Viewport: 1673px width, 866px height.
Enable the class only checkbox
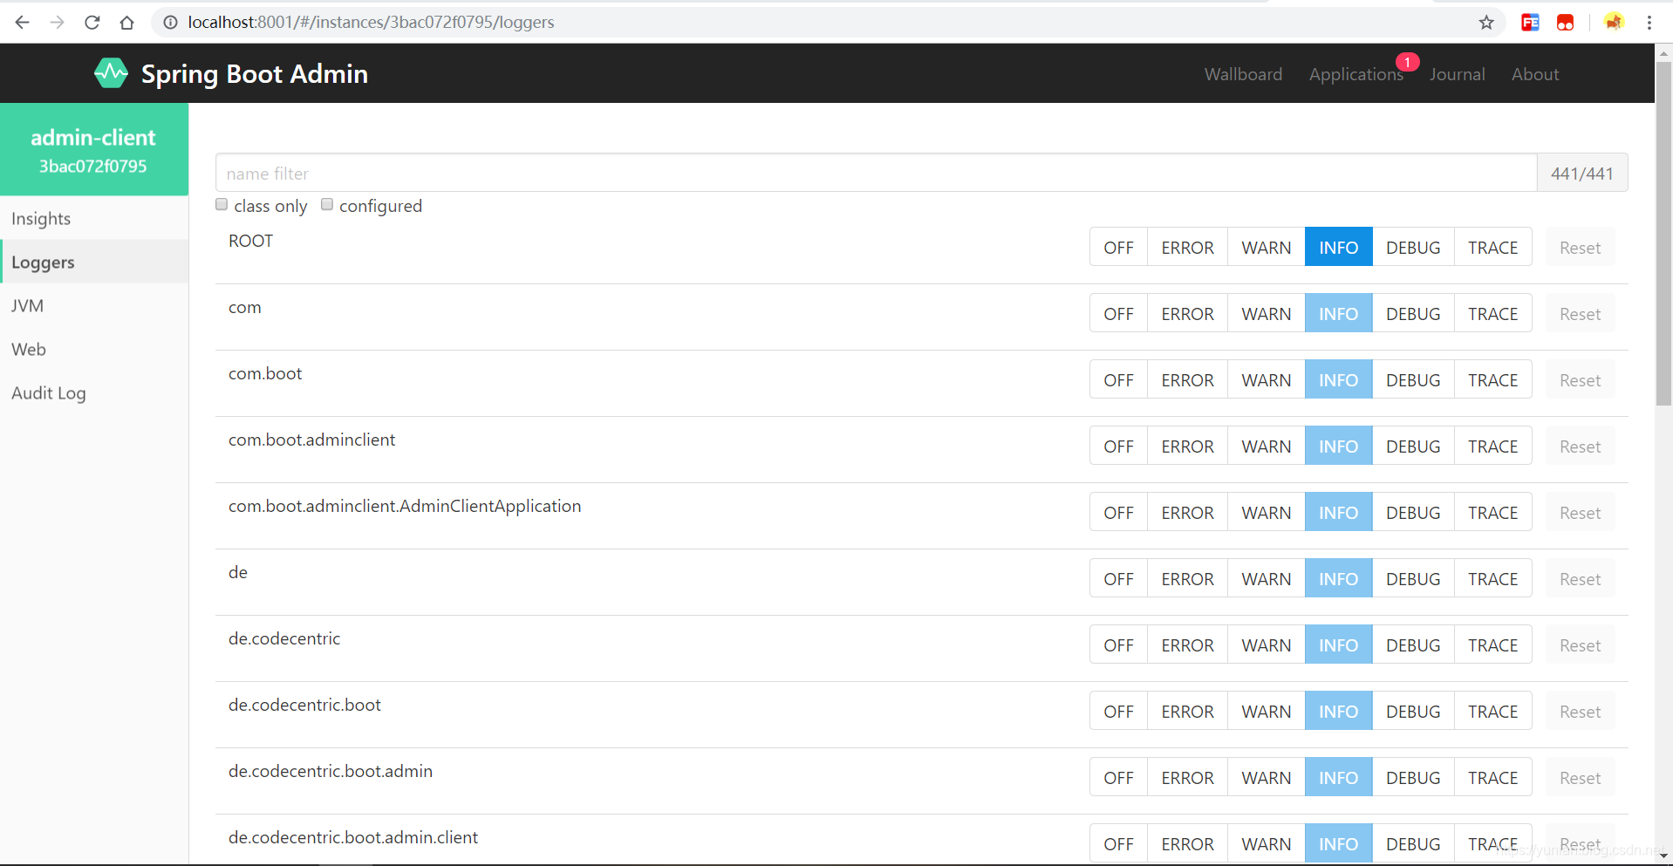[222, 204]
